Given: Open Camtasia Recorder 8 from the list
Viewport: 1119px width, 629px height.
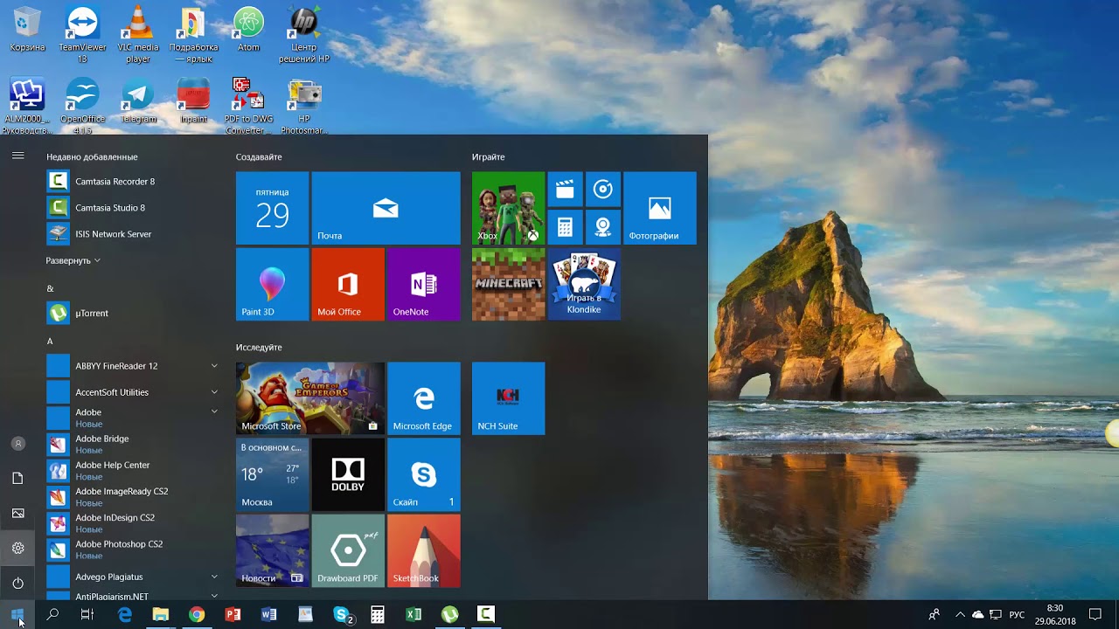Looking at the screenshot, I should click(133, 182).
